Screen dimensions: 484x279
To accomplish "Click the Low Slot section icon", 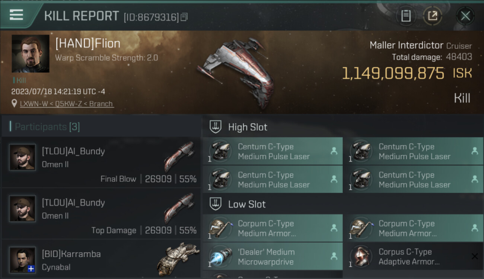I will click(x=216, y=204).
